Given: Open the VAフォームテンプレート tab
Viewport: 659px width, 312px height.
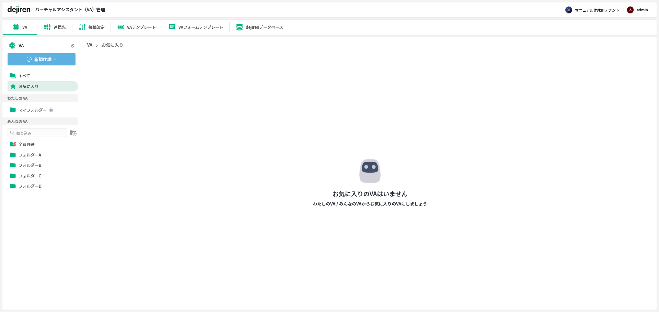Looking at the screenshot, I should 196,27.
